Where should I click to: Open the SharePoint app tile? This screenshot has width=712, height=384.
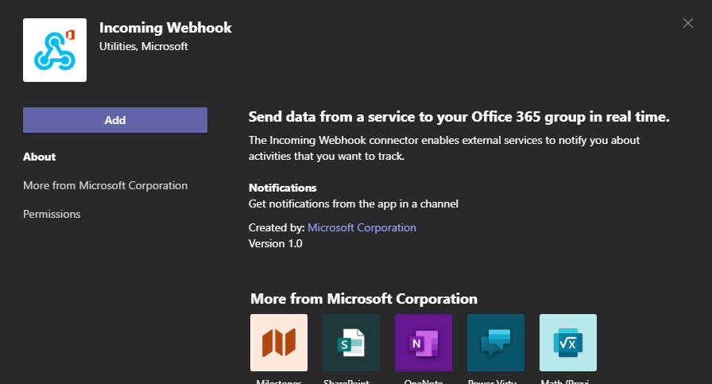tap(351, 343)
